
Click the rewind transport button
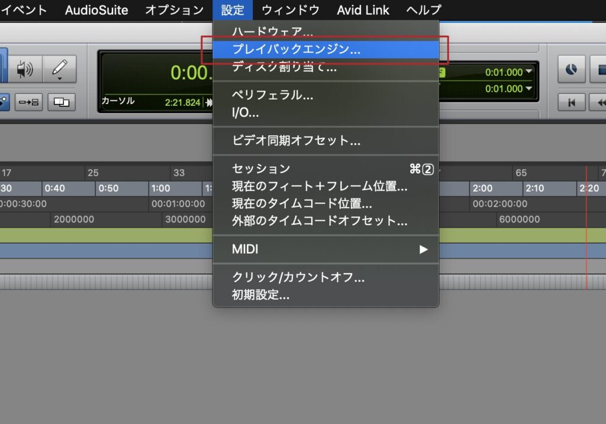point(602,102)
